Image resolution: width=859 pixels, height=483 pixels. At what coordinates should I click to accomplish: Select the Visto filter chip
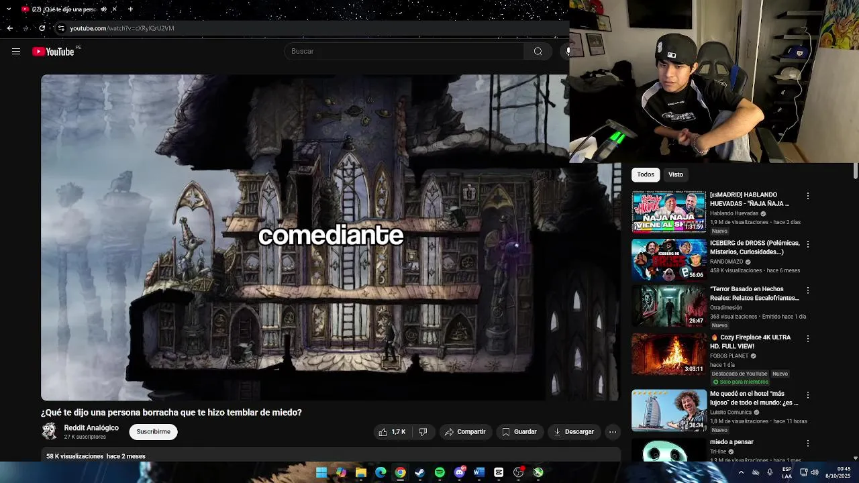(x=676, y=174)
